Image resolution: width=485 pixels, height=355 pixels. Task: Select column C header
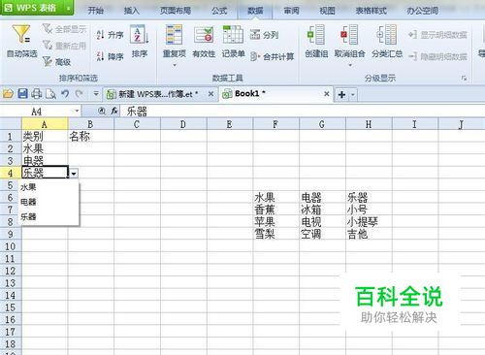pos(137,124)
